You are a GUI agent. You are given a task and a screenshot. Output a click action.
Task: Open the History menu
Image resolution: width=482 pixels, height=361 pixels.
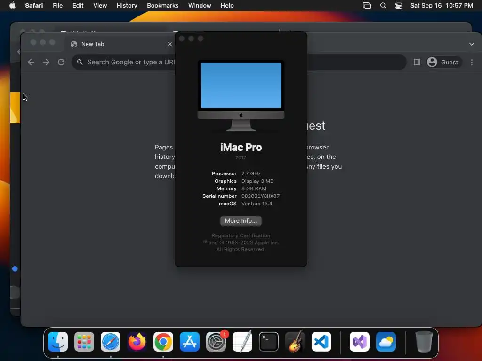(127, 6)
